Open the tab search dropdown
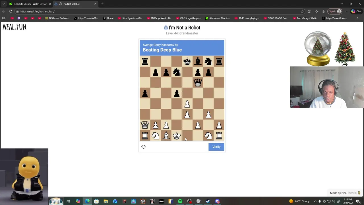This screenshot has height=205, width=364. (4, 4)
